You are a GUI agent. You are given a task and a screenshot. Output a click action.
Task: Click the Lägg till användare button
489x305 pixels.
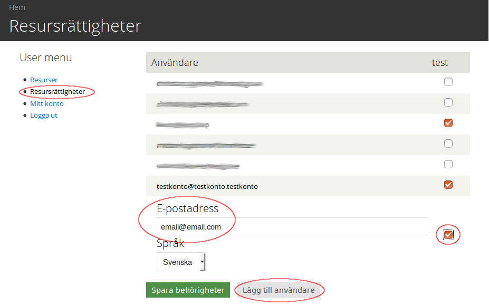point(279,290)
